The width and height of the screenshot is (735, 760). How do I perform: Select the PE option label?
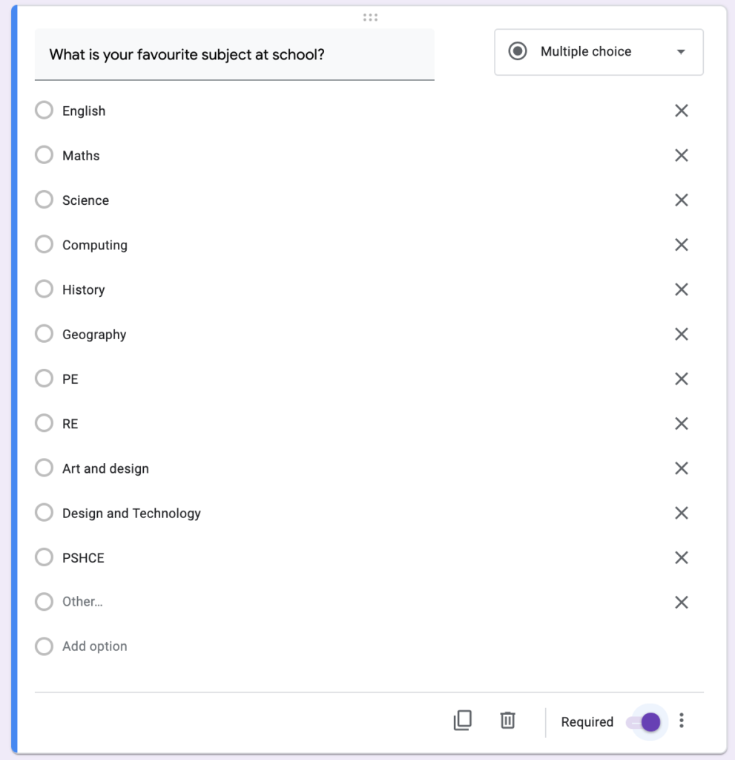(70, 379)
